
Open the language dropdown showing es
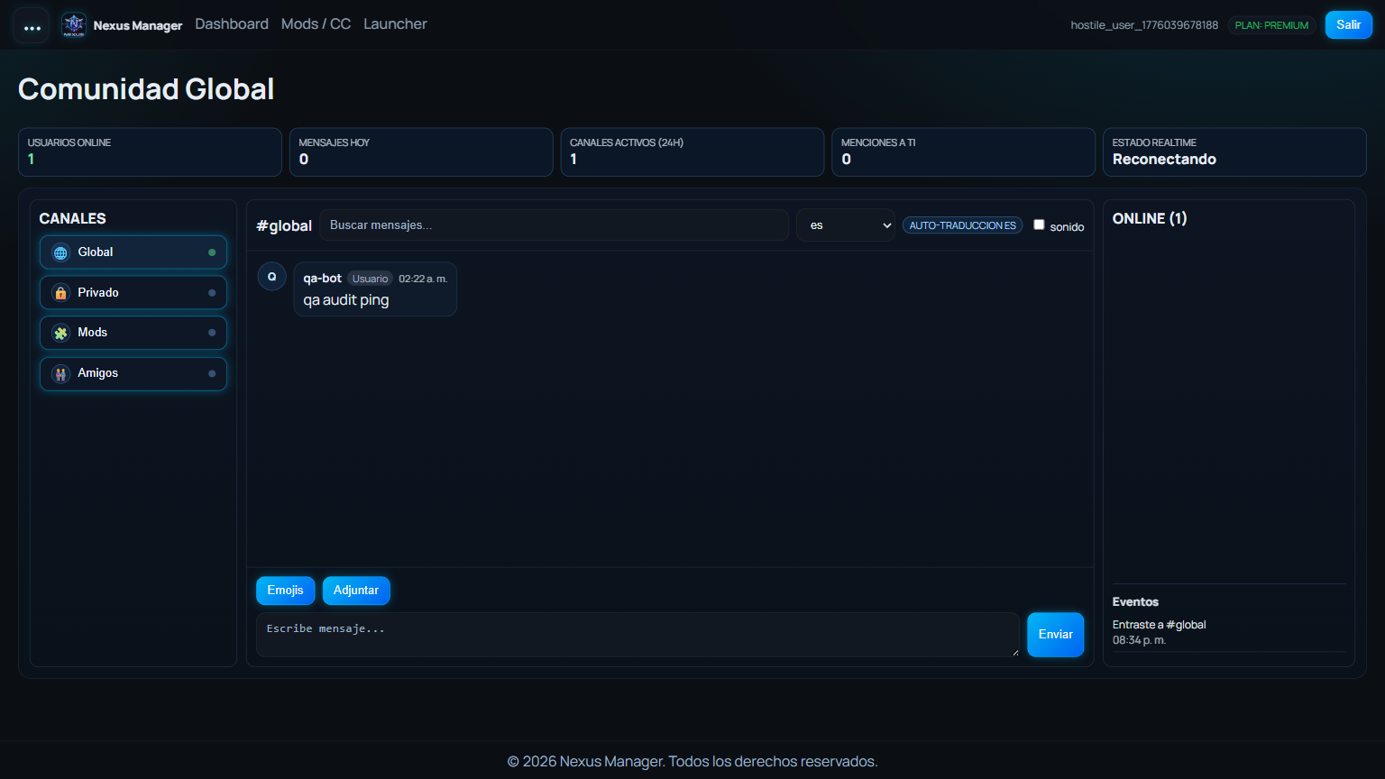tap(846, 225)
